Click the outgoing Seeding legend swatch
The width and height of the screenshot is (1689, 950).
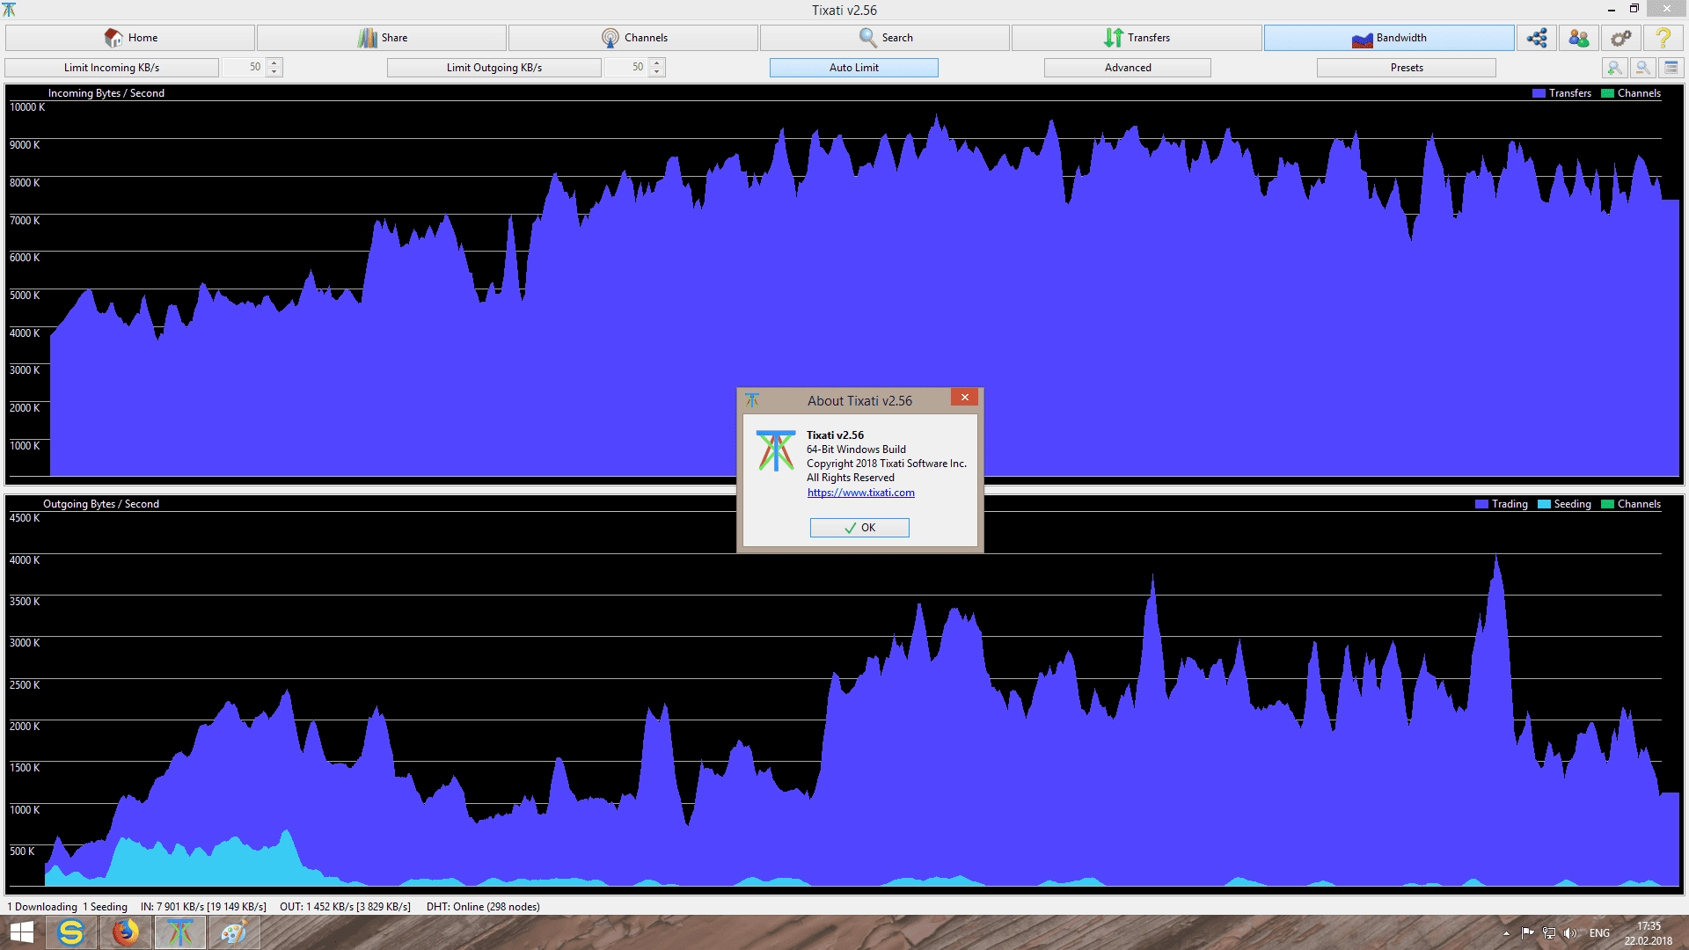click(1544, 504)
